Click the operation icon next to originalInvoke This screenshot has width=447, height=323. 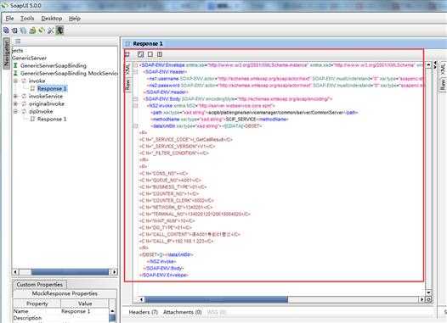25,103
